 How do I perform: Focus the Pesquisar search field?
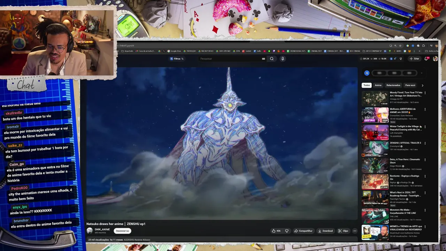coord(230,59)
